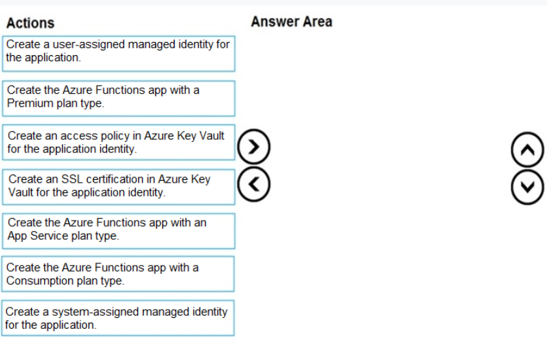Select 'Create an SSL certification in Azure Key Vault' action

click(119, 187)
